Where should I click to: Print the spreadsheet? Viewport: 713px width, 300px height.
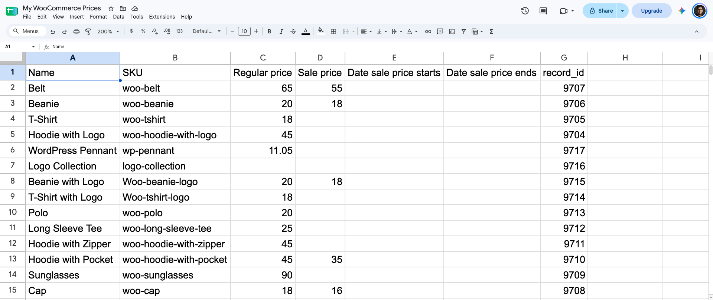click(x=76, y=32)
